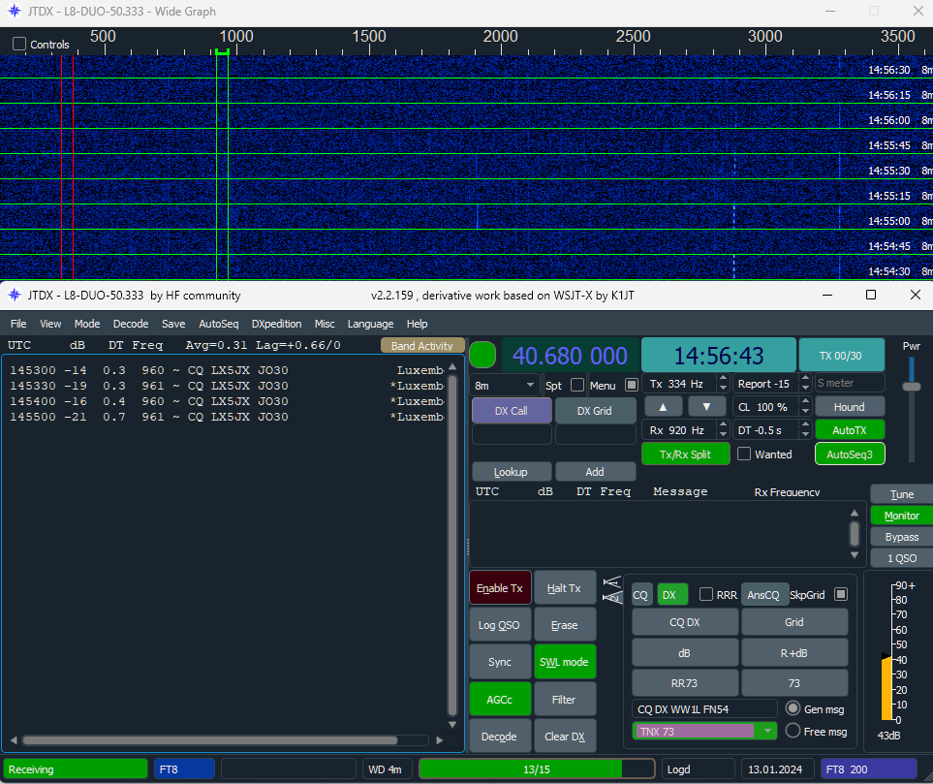933x784 pixels.
Task: Adjust the Pwr power slider
Action: click(911, 387)
